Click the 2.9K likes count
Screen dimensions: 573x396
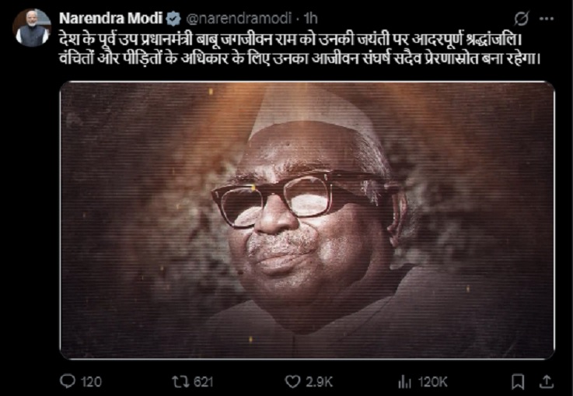click(x=320, y=382)
